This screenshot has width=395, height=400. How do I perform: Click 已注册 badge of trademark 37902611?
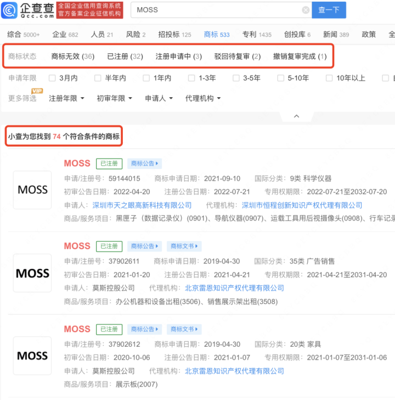(x=109, y=246)
